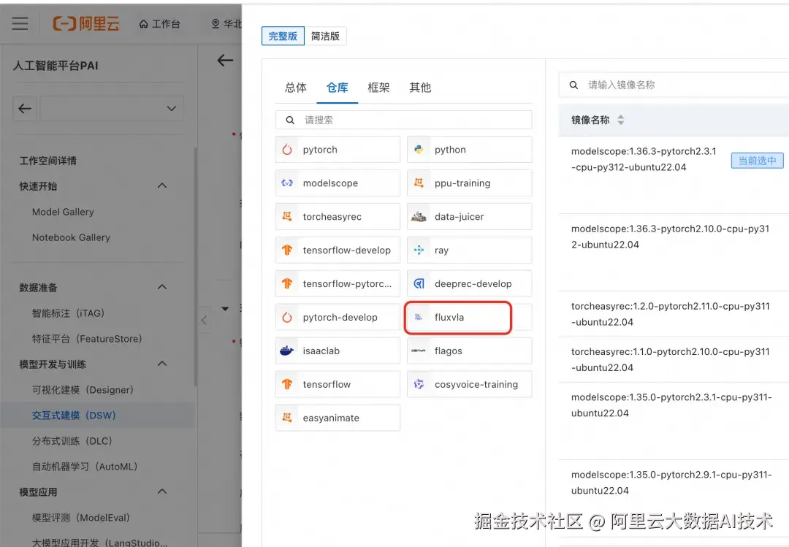Collapse the 快速开始 section
This screenshot has height=547, width=789.
coord(162,185)
